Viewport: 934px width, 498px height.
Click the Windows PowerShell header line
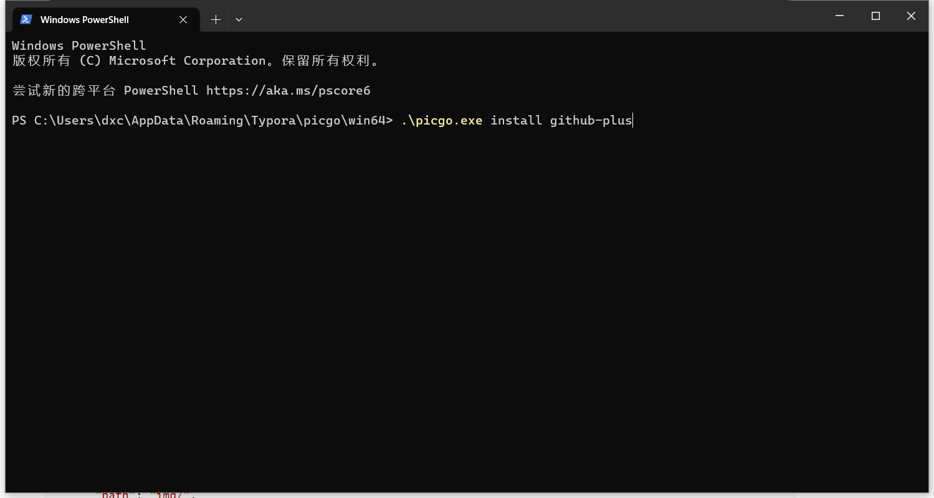point(78,45)
